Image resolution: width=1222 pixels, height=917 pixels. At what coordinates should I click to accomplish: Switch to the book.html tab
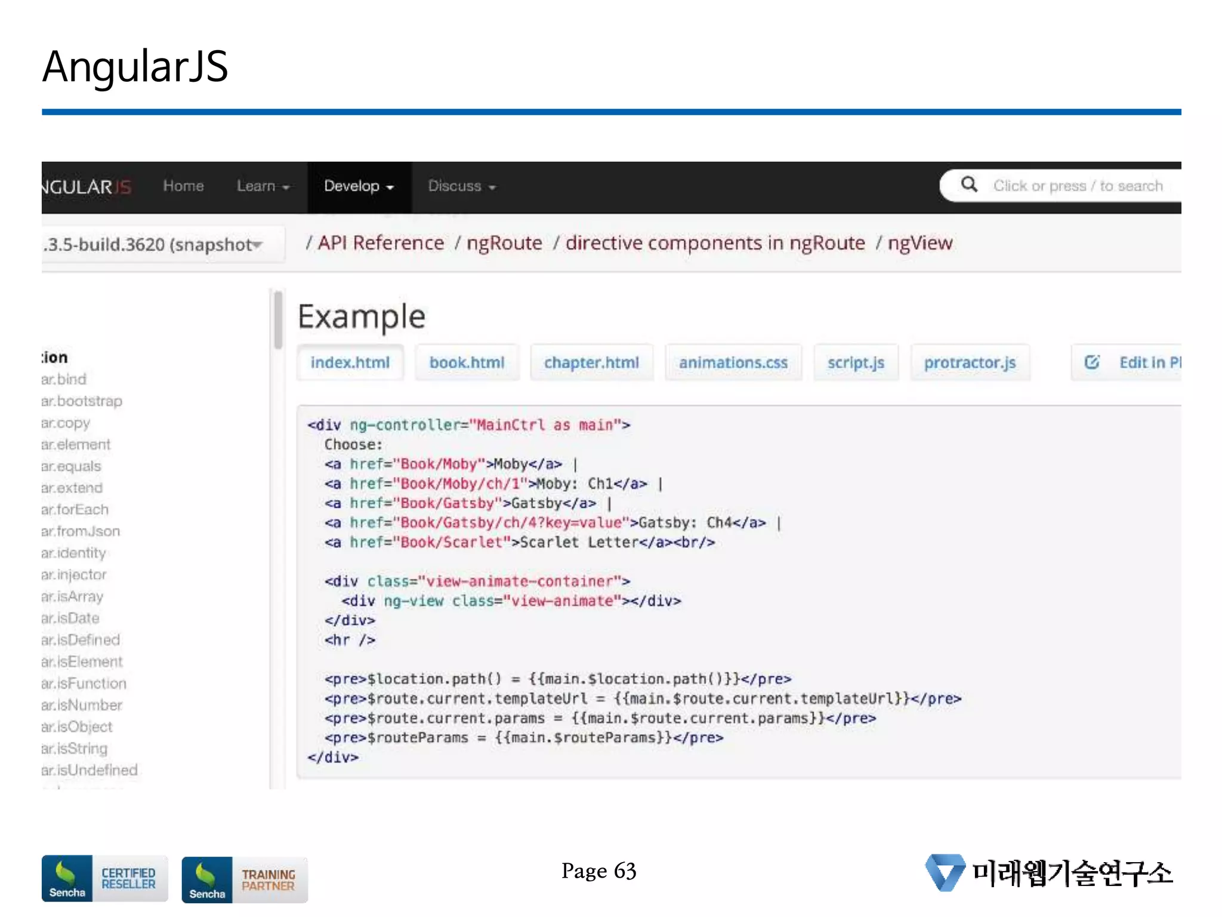(x=467, y=362)
